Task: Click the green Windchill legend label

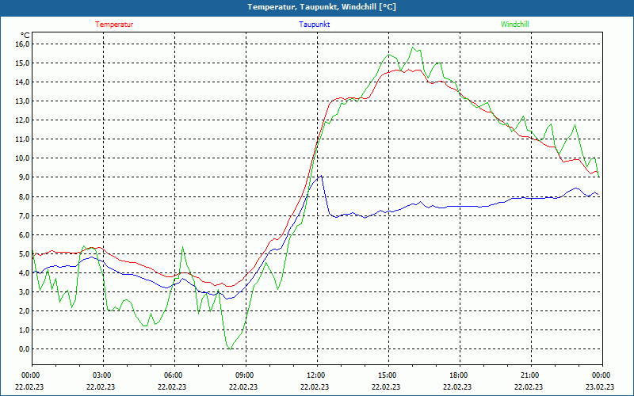Action: tap(514, 25)
